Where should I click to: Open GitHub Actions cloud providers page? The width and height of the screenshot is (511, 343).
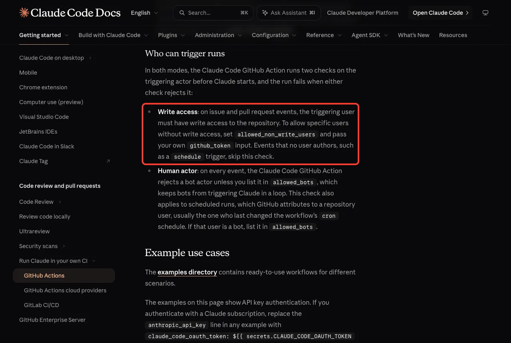point(65,290)
